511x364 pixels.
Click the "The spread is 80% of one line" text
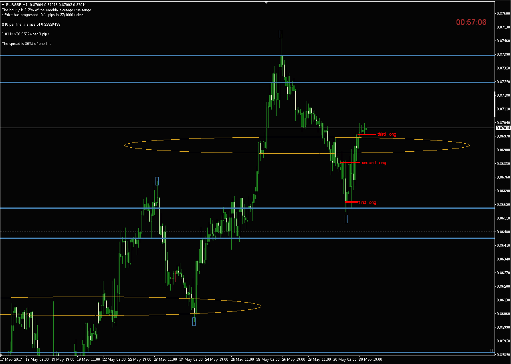click(26, 43)
